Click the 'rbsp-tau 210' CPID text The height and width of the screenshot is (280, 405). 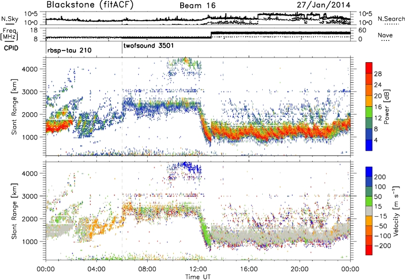pyautogui.click(x=69, y=50)
